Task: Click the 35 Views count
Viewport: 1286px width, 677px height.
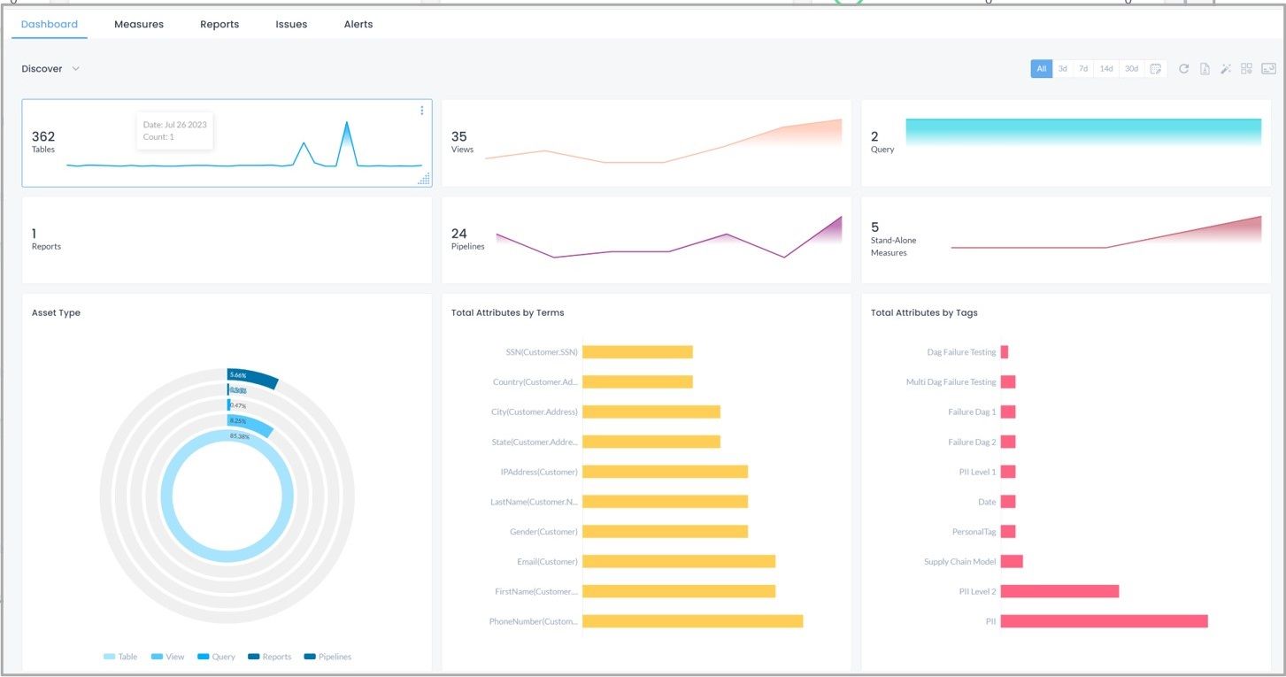Action: coord(459,136)
